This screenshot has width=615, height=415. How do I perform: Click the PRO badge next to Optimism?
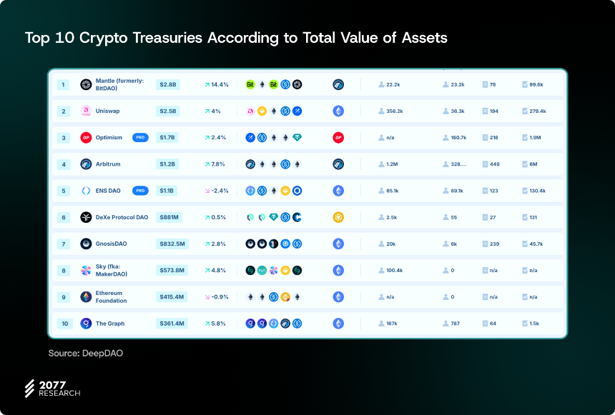click(140, 138)
